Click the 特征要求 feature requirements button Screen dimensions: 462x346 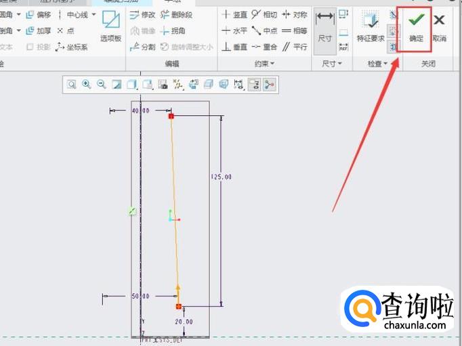371,27
